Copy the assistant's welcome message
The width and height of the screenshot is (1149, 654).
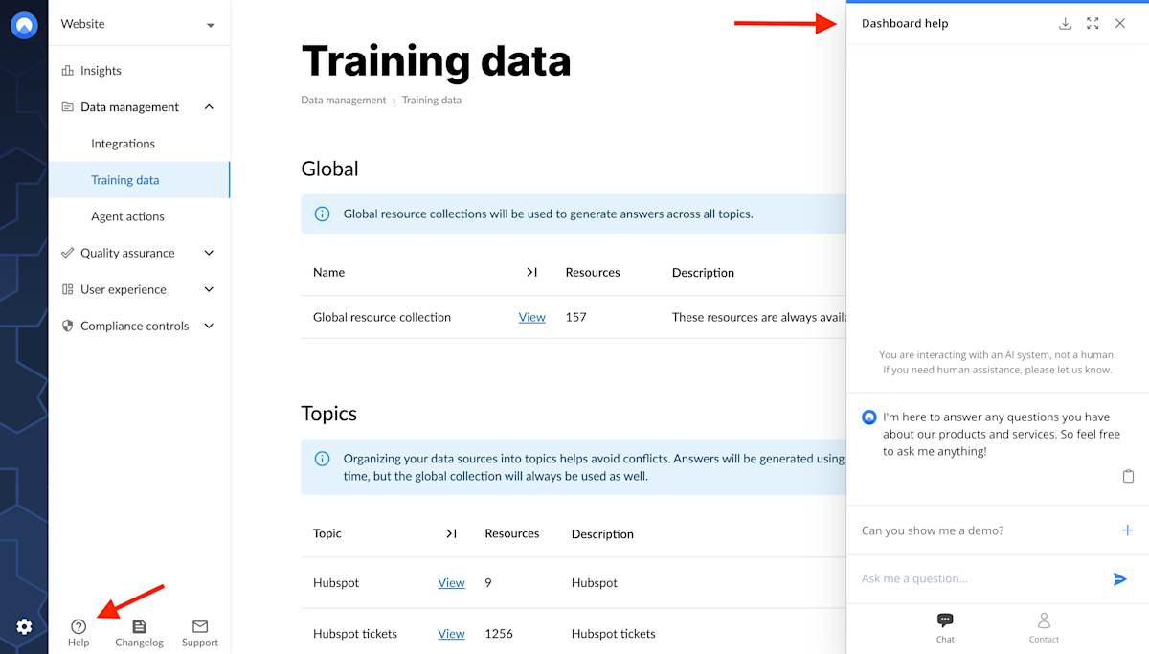(x=1128, y=476)
